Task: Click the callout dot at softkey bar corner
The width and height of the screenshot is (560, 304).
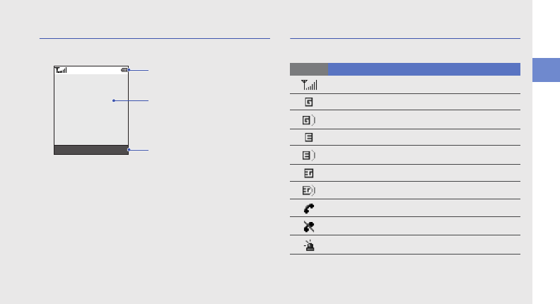Action: pos(128,150)
